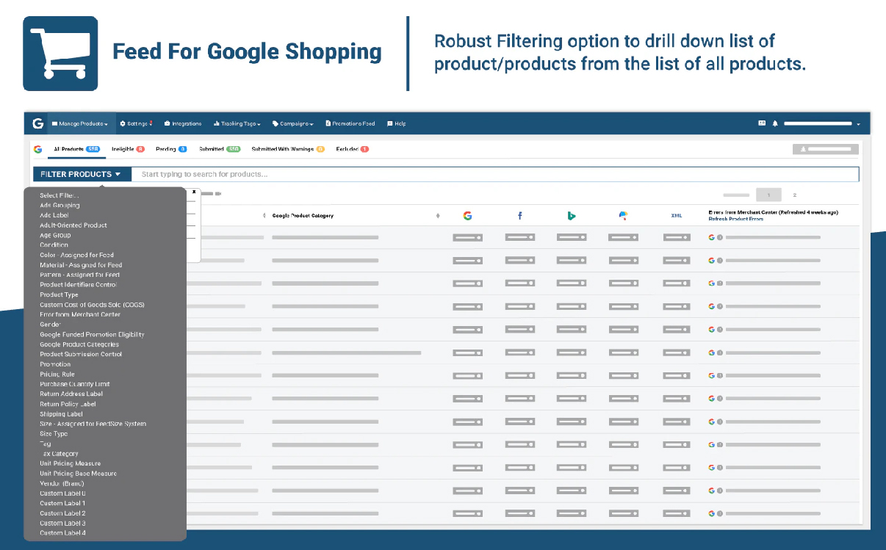Open the Manage Products menu

pyautogui.click(x=80, y=124)
